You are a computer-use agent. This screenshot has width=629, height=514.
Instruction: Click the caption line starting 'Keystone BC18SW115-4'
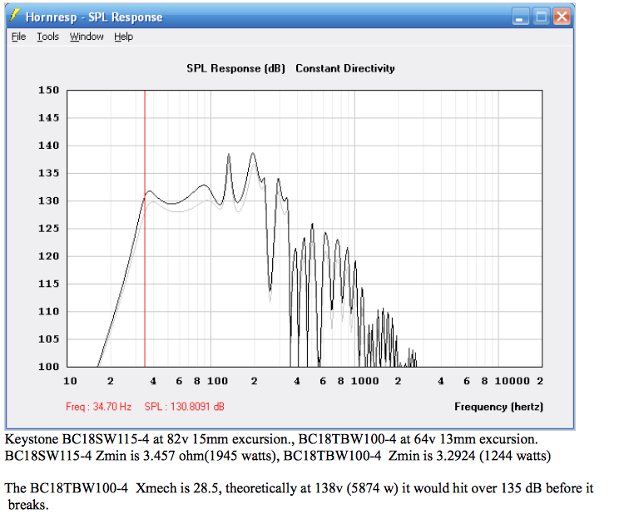pos(271,439)
